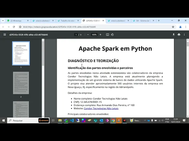
Task: Switch to SIA - Sistema tab
Action: [x=143, y=21]
